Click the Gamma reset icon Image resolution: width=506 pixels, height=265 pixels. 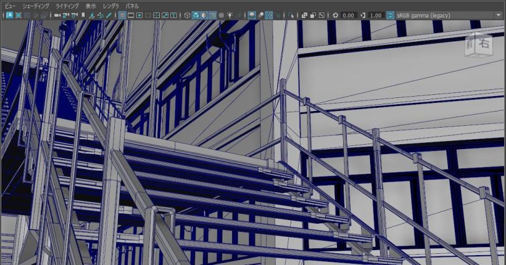[363, 15]
